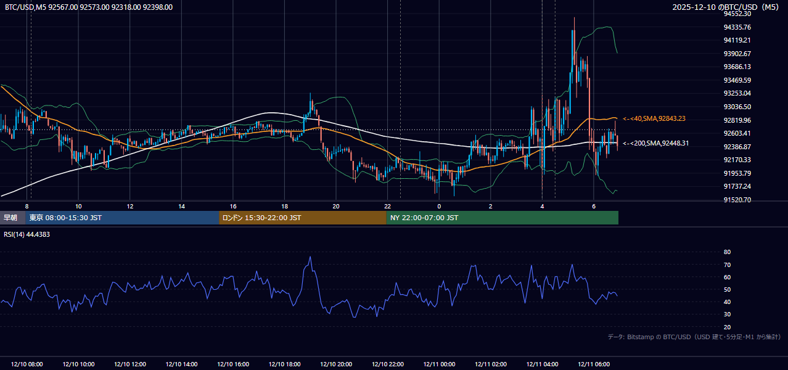Click the 12/10 10:00 time axis label
Screen dimensions: 788x370
tap(78, 364)
